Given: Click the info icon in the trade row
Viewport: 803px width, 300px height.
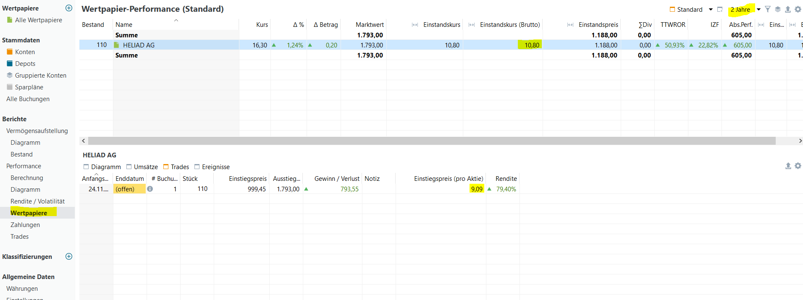Looking at the screenshot, I should (x=150, y=189).
